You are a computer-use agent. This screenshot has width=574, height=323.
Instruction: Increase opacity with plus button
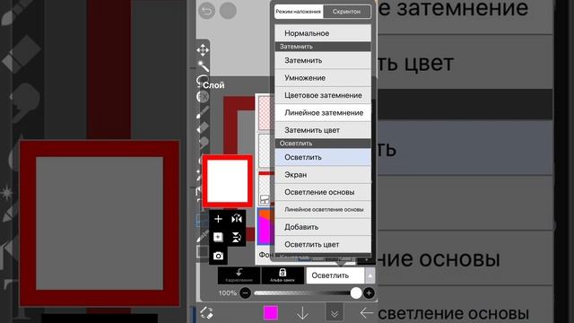369,293
